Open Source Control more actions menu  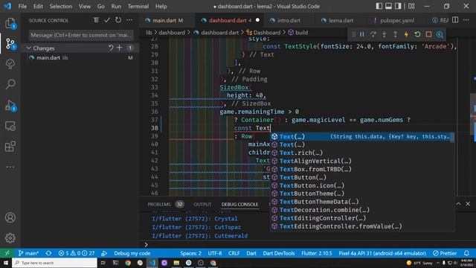coord(129,20)
